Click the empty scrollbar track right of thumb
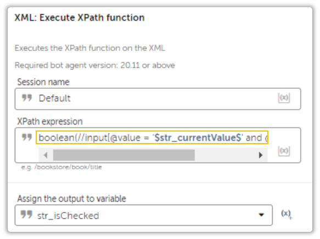The image size is (320, 239). click(x=225, y=155)
